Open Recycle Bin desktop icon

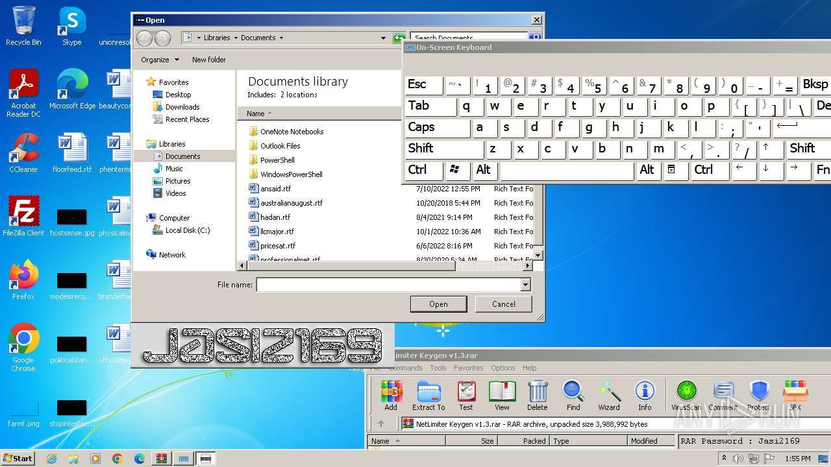point(23,26)
